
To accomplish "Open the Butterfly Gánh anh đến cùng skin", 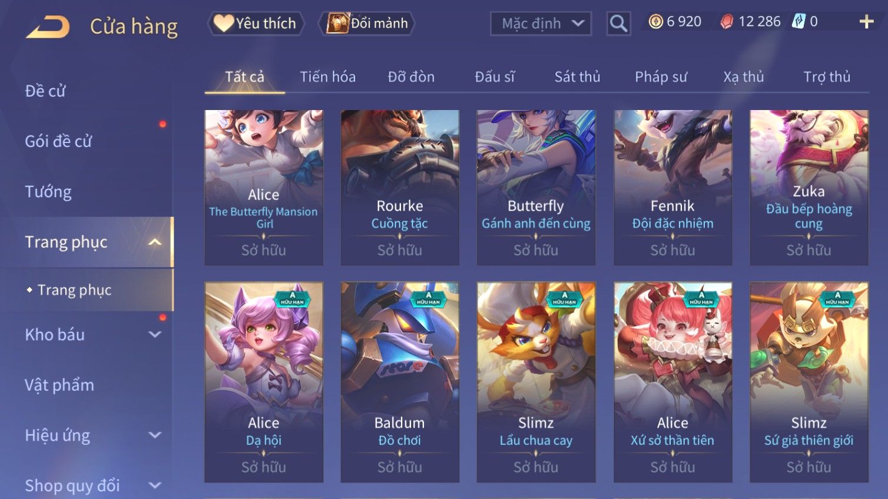I will click(x=536, y=188).
